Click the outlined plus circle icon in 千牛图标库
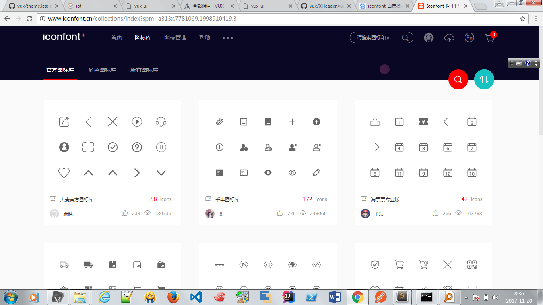Image resolution: width=543 pixels, height=305 pixels. tap(219, 147)
